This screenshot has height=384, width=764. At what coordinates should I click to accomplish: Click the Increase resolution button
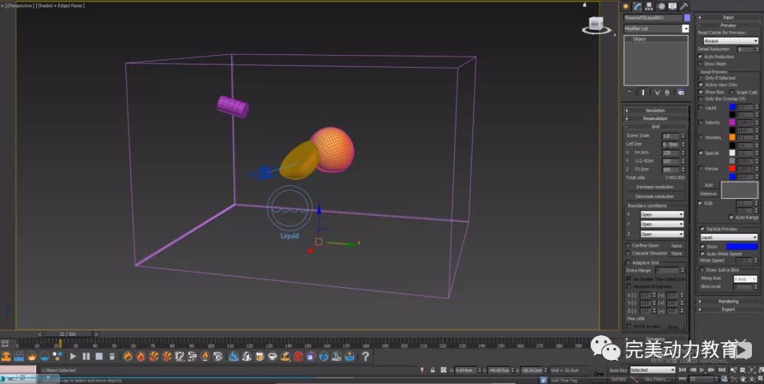pos(655,187)
